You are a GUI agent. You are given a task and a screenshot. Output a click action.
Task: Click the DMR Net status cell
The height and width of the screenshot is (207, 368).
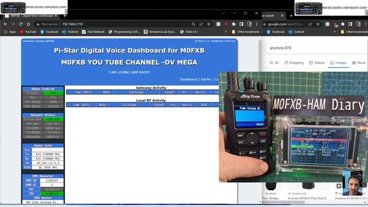pyautogui.click(x=53, y=120)
